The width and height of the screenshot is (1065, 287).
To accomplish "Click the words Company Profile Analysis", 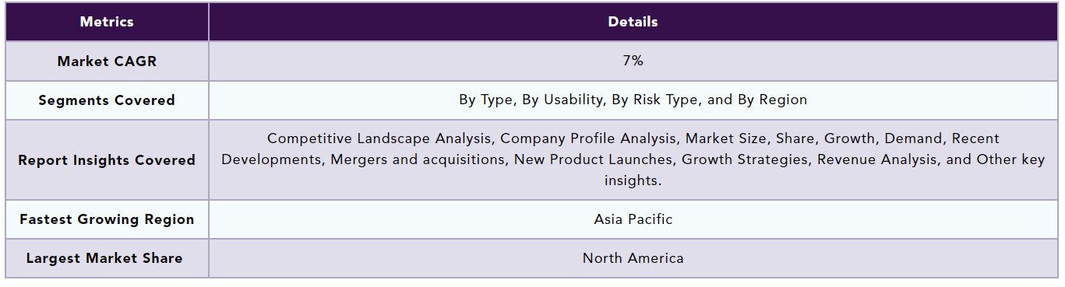I will tap(588, 139).
